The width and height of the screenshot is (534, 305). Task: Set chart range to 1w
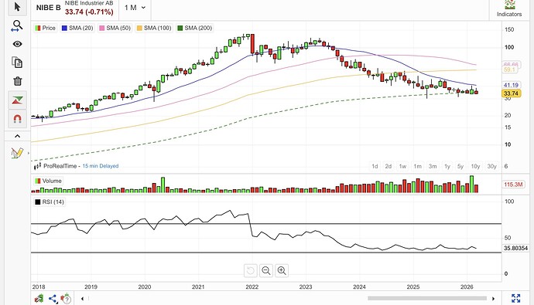pyautogui.click(x=402, y=166)
